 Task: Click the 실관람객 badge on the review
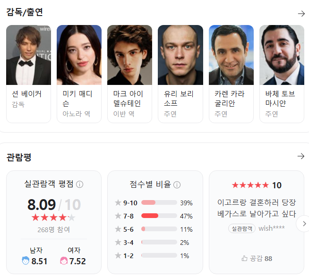(241, 228)
